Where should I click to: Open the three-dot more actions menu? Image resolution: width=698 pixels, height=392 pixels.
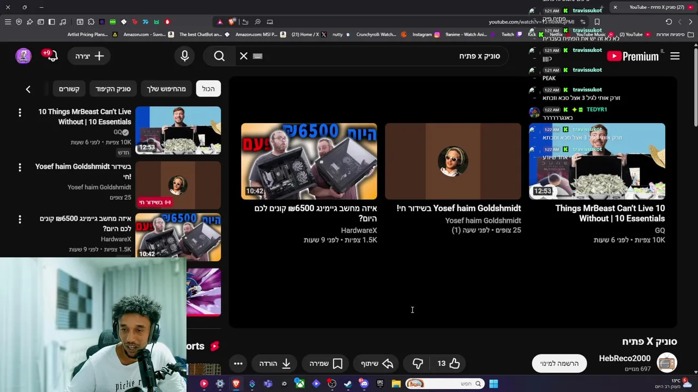[x=238, y=363]
